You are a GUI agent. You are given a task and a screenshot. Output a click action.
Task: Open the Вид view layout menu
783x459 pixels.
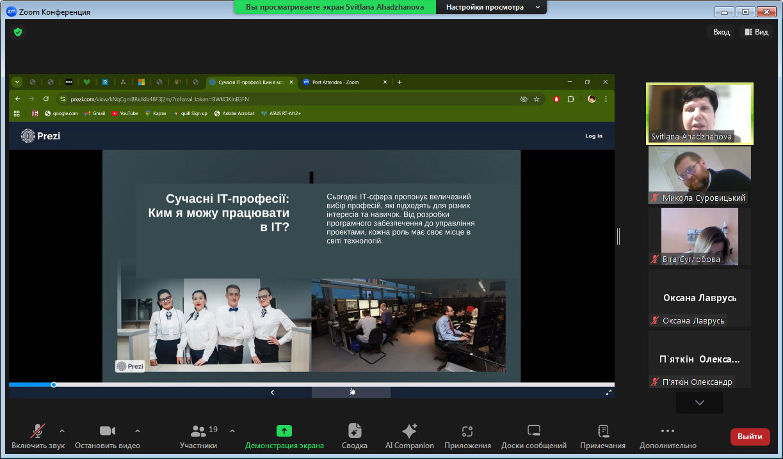pos(756,32)
